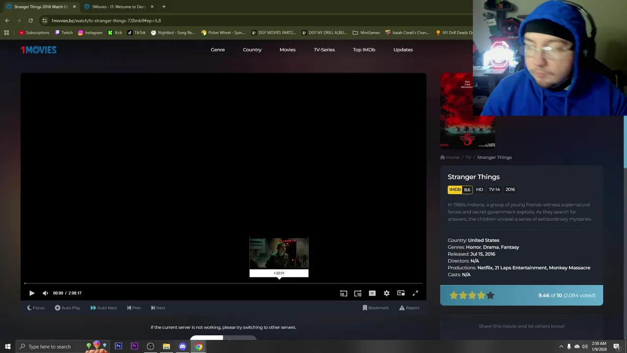Open the Twitch bookmark
Viewport: 627px width, 353px height.
[64, 33]
